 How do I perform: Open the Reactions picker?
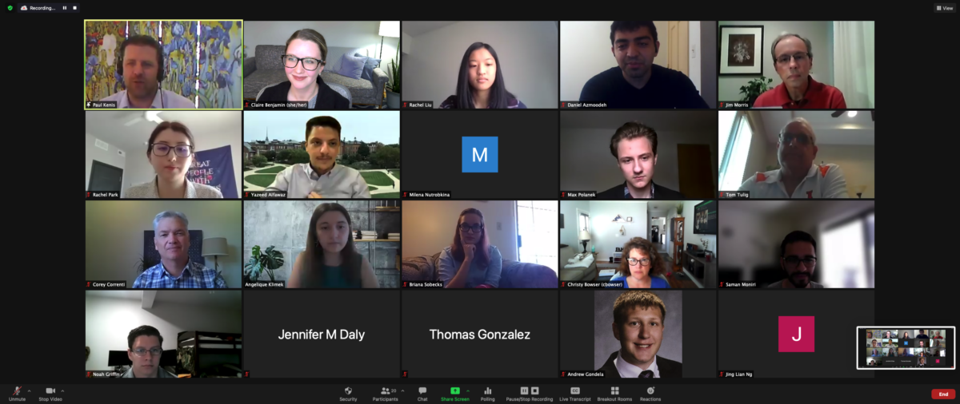coord(650,394)
